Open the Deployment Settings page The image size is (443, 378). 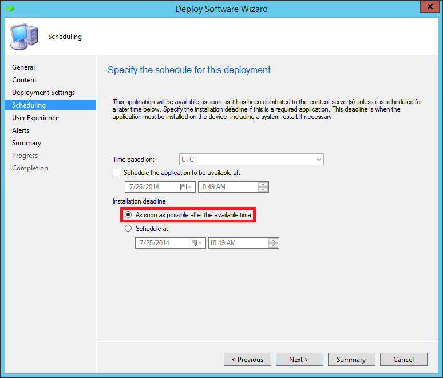tap(43, 93)
